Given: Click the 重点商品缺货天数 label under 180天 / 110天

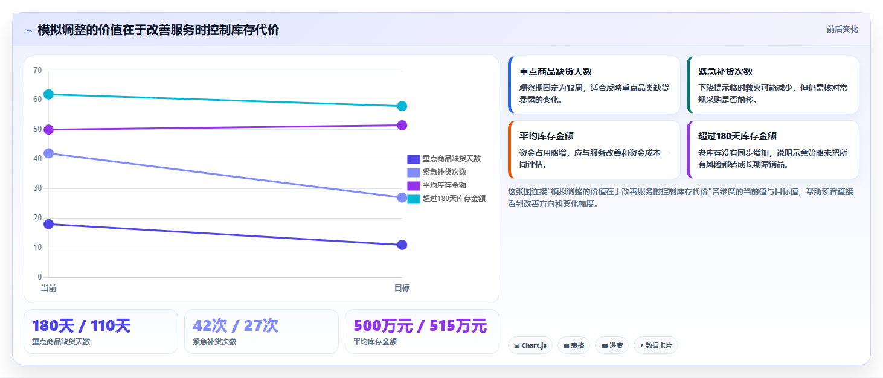Looking at the screenshot, I should [61, 342].
